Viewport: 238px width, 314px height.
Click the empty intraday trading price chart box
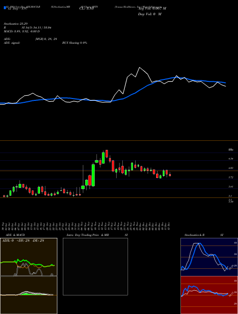[x=95, y=266]
